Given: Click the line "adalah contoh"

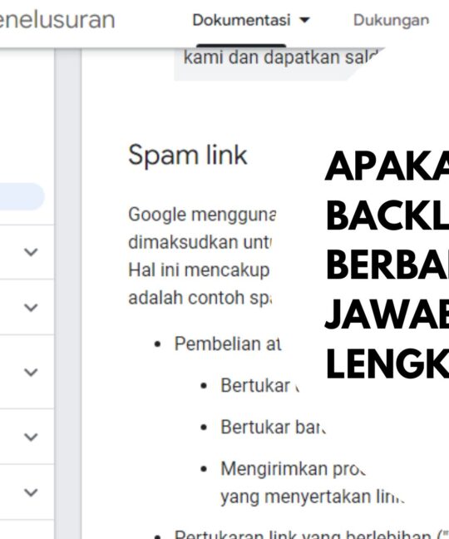Looking at the screenshot, I should [200, 298].
